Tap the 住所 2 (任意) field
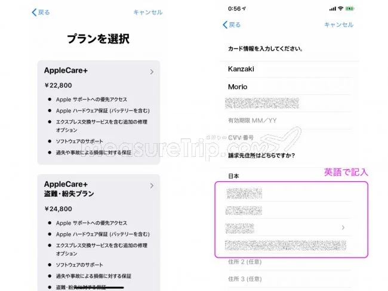Image resolution: width=388 pixels, height=291 pixels. (x=290, y=262)
